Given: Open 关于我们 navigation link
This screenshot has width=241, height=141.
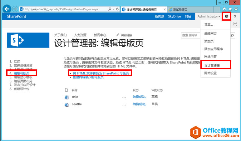Looking at the screenshot, I should [x=60, y=35].
